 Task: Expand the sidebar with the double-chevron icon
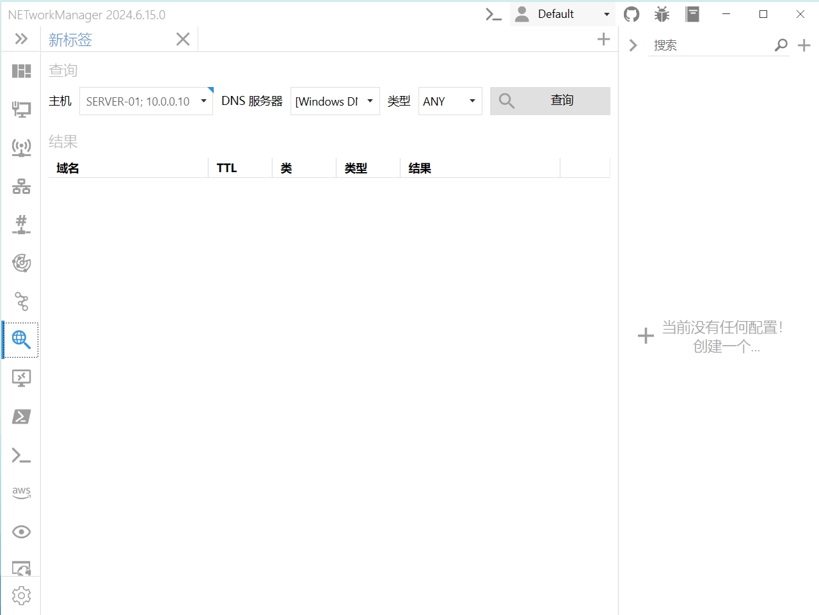[x=21, y=39]
